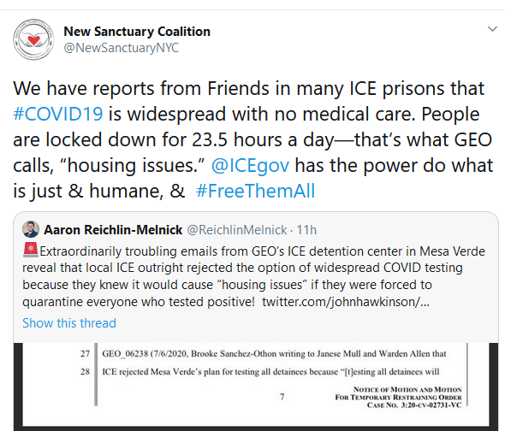Viewport: 505px width, 431px height.
Task: Open the quoted tweet body text
Action: pyautogui.click(x=254, y=276)
